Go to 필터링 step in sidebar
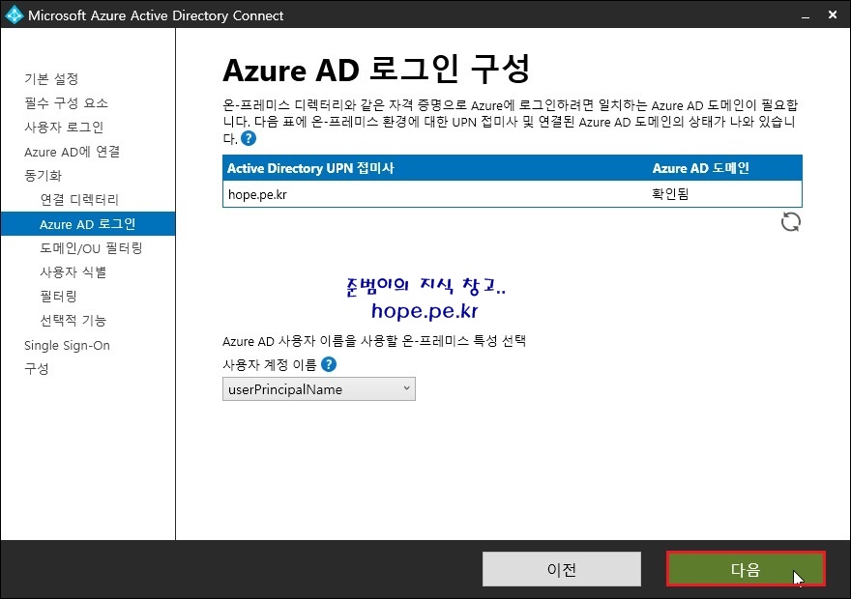The height and width of the screenshot is (599, 851). click(x=59, y=297)
